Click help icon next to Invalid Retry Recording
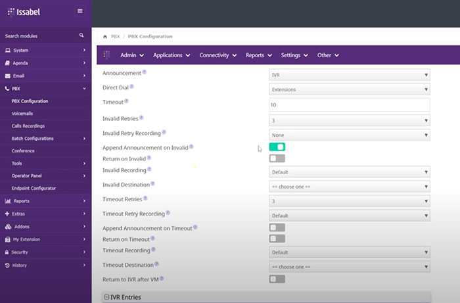 tap(164, 132)
